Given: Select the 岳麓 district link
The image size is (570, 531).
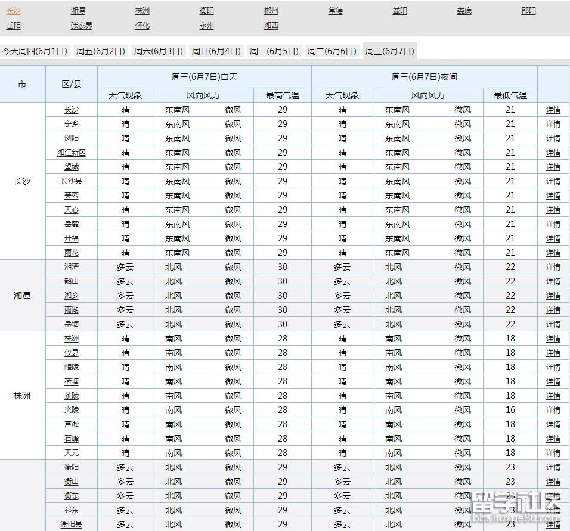Looking at the screenshot, I should 72,224.
